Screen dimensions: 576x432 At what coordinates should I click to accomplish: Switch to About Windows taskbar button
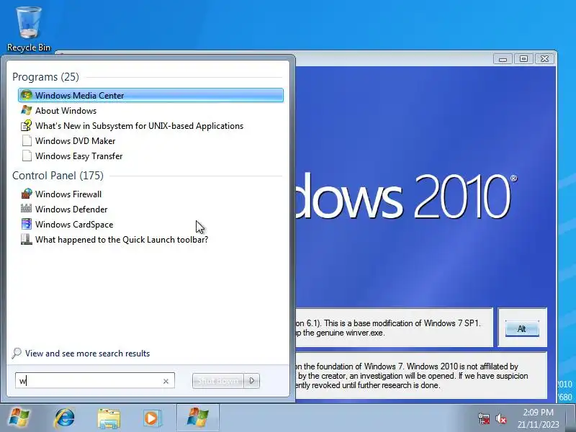198,418
